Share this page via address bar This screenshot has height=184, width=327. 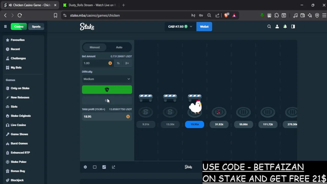pos(217,15)
